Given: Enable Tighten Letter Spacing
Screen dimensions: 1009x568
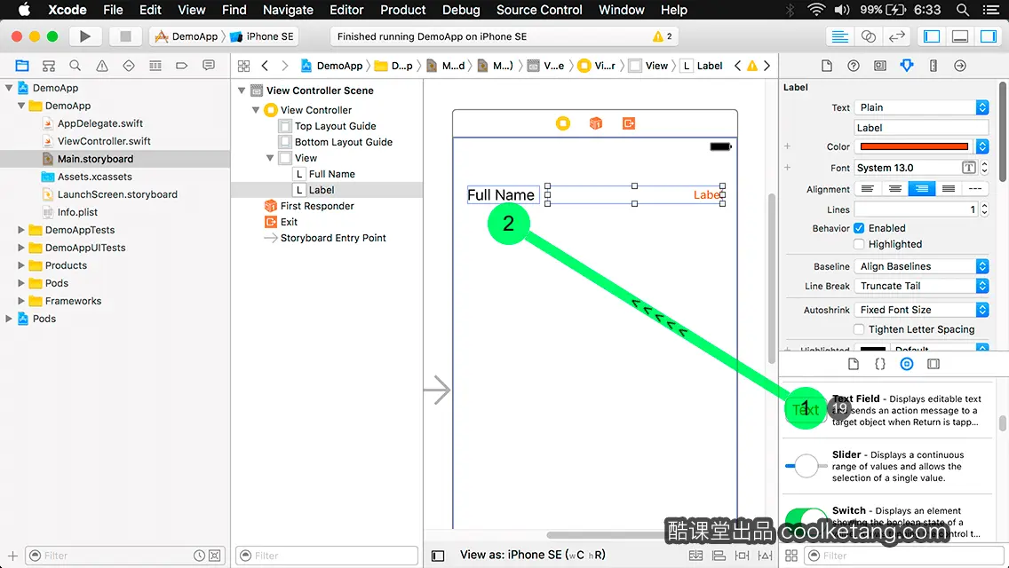Looking at the screenshot, I should tap(859, 329).
